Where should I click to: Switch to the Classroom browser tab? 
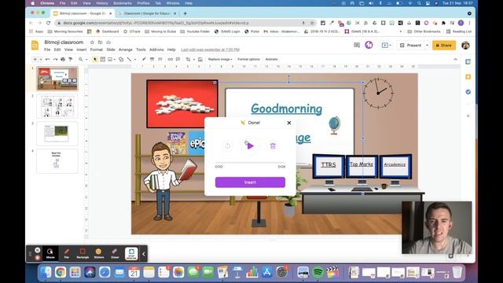[x=148, y=13]
